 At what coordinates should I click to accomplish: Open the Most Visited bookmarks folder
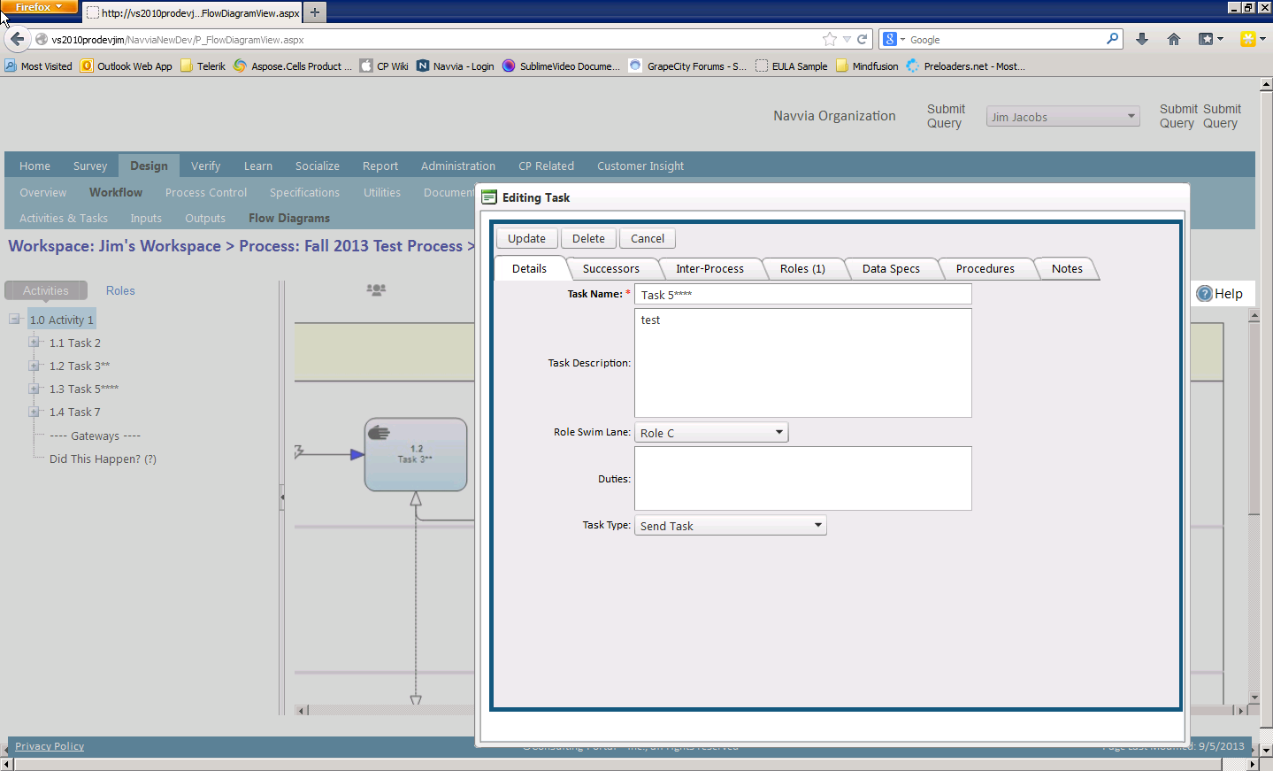[38, 66]
